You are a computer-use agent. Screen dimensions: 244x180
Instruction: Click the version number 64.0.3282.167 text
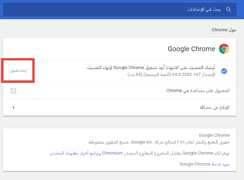186,74
